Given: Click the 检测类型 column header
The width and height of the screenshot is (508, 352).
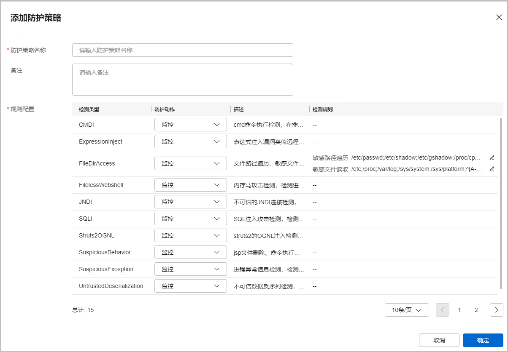Looking at the screenshot, I should [89, 109].
